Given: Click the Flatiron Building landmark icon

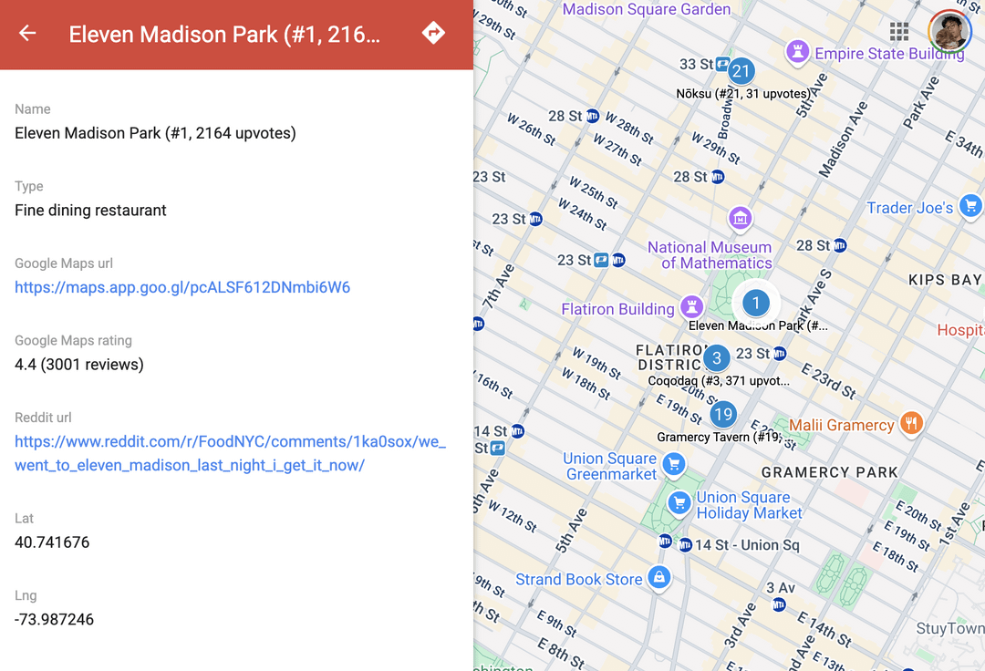Looking at the screenshot, I should (x=691, y=307).
